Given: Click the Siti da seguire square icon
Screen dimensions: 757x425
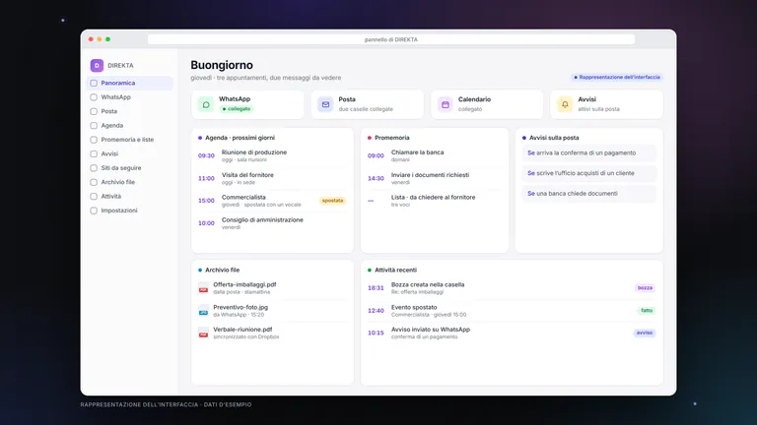Looking at the screenshot, I should (94, 168).
